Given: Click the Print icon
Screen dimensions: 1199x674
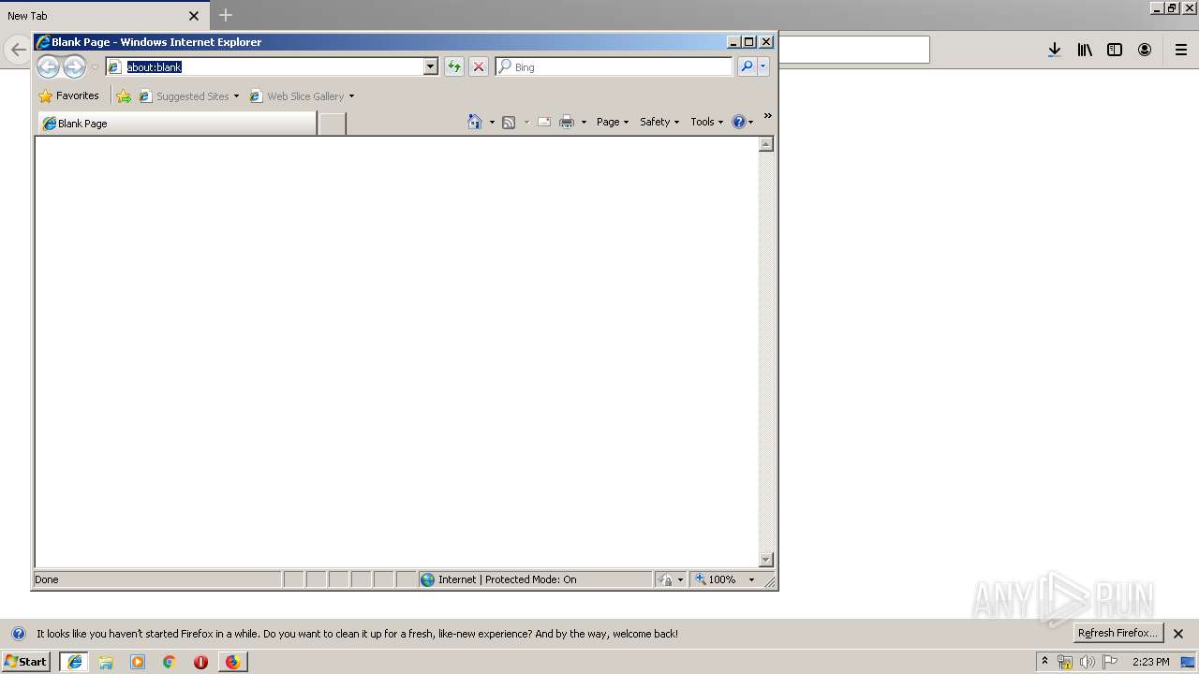Looking at the screenshot, I should [567, 122].
